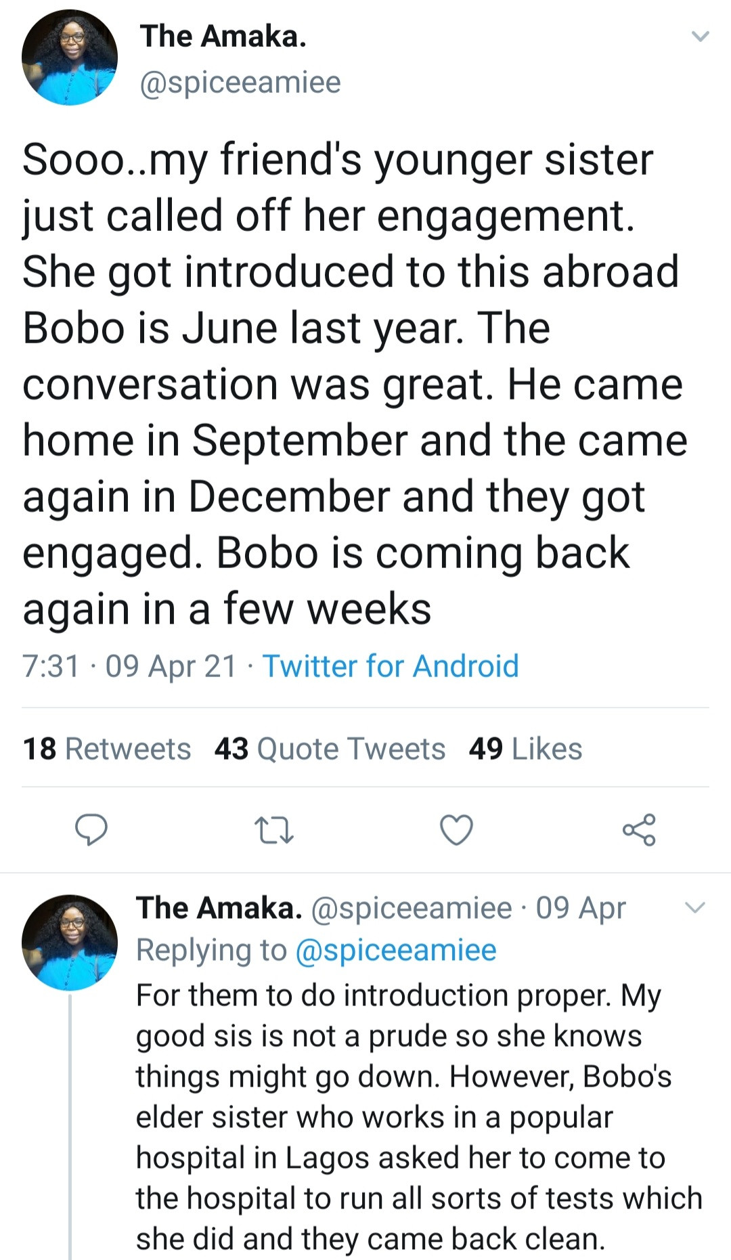Tap the 7:31 · 09 Apr 21 timestamp
Viewport: 731px width, 1260px height.
click(x=129, y=666)
